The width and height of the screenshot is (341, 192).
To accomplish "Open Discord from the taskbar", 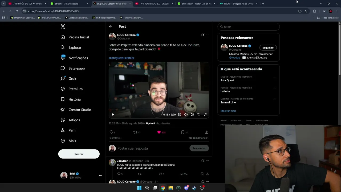I will coord(186,188).
